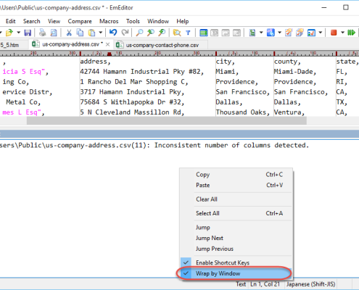The height and width of the screenshot is (290, 359).
Task: Open the Macros menu
Action: pyautogui.click(x=109, y=21)
